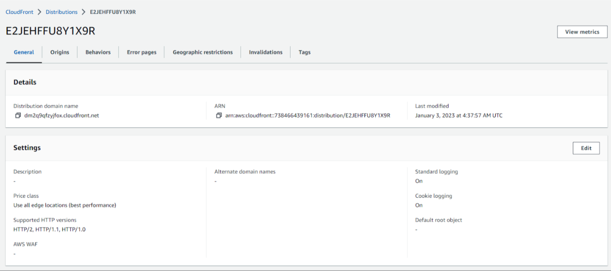Navigate to CloudFront via breadcrumb

19,12
